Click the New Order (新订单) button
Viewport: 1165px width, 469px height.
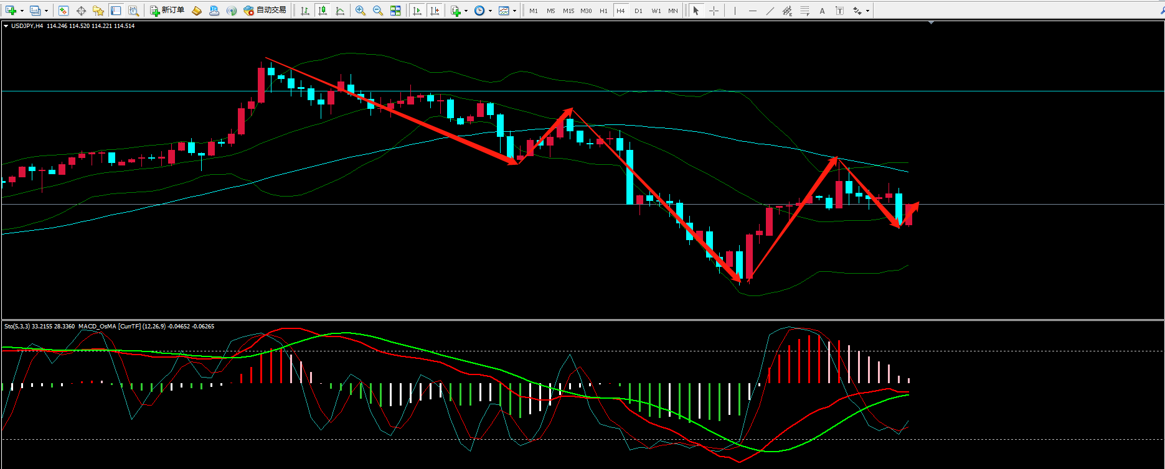[x=167, y=11]
